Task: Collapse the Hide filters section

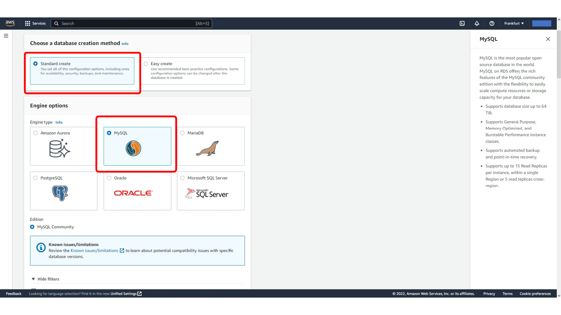Action: [45, 279]
